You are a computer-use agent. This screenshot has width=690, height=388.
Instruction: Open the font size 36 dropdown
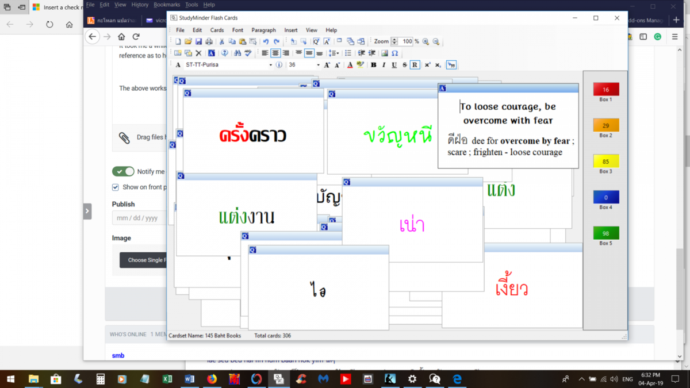(x=318, y=65)
